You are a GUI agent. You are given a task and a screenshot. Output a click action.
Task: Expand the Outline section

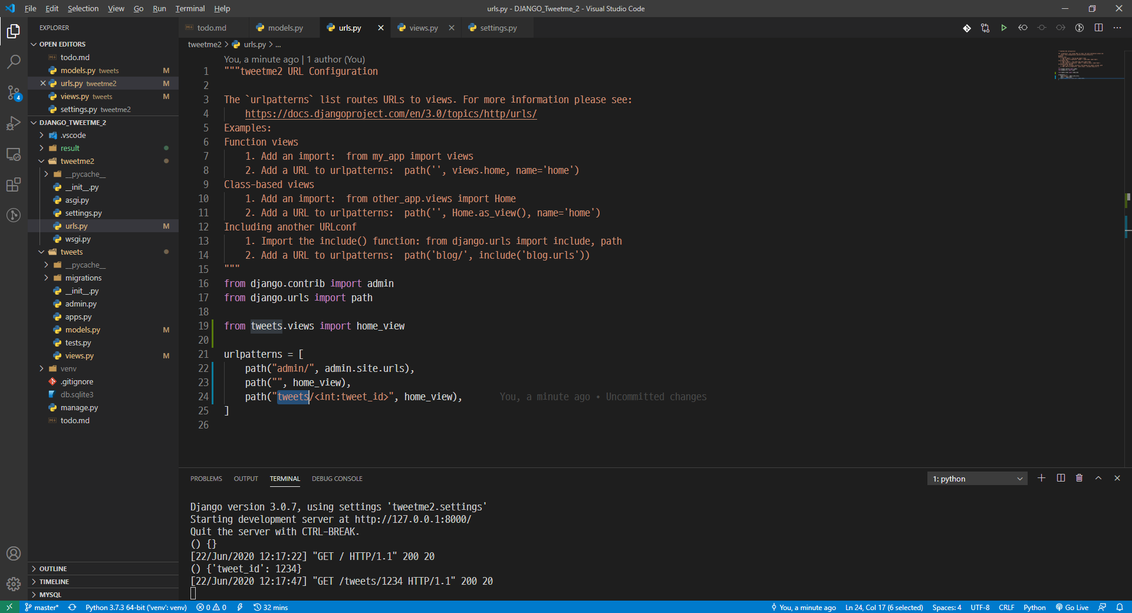(103, 569)
